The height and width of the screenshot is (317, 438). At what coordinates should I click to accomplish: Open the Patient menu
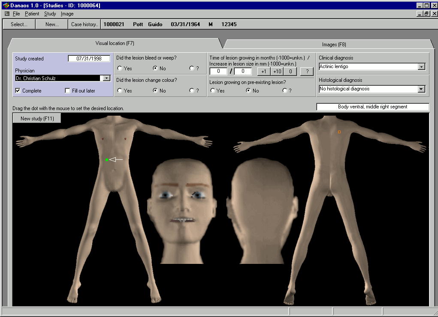click(32, 14)
